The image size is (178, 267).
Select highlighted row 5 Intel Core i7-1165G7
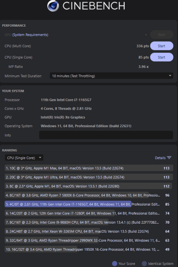point(89,204)
